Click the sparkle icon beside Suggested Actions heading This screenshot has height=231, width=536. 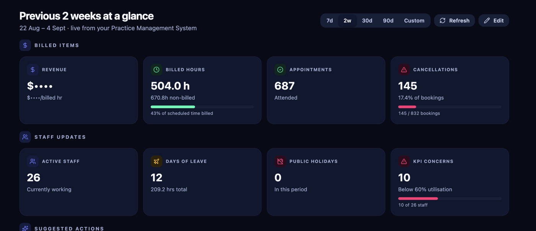tap(25, 228)
